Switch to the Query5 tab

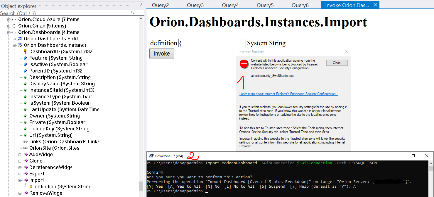(x=265, y=5)
